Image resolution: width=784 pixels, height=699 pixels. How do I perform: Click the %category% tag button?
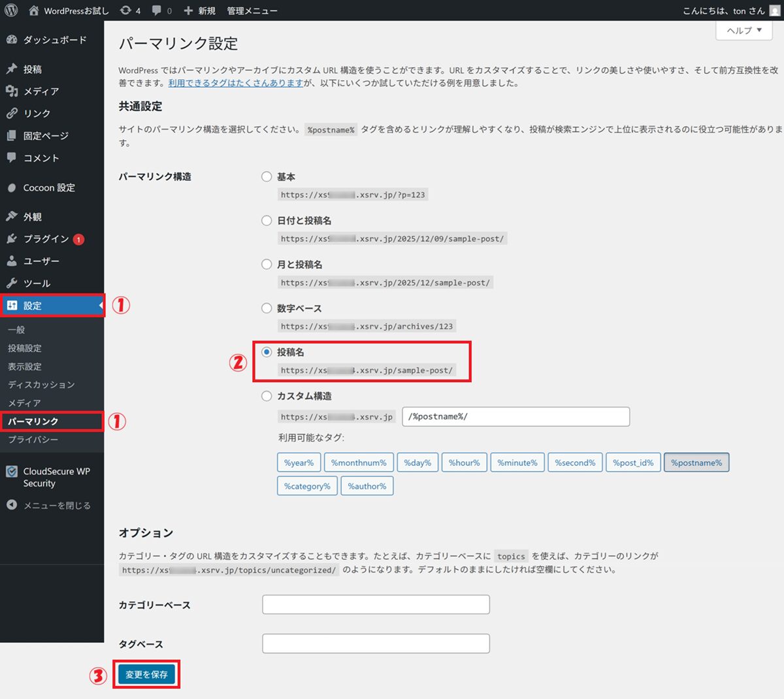point(307,486)
